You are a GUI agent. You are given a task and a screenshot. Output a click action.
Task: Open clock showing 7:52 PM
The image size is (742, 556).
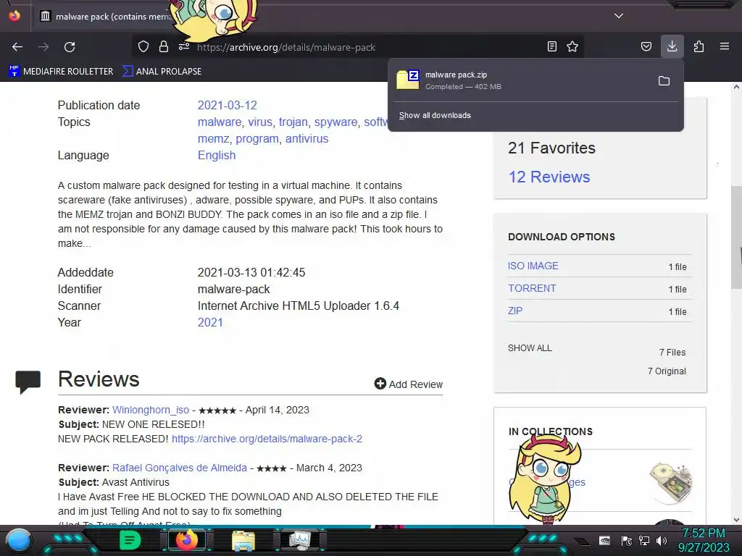(703, 534)
